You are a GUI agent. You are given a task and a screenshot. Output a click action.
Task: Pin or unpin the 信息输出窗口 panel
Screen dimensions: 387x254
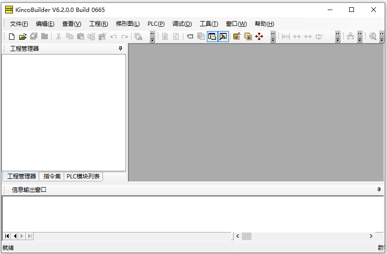[x=379, y=189]
